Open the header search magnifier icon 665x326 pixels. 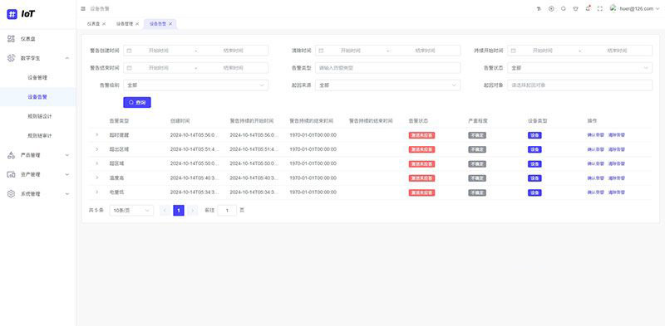pyautogui.click(x=564, y=8)
